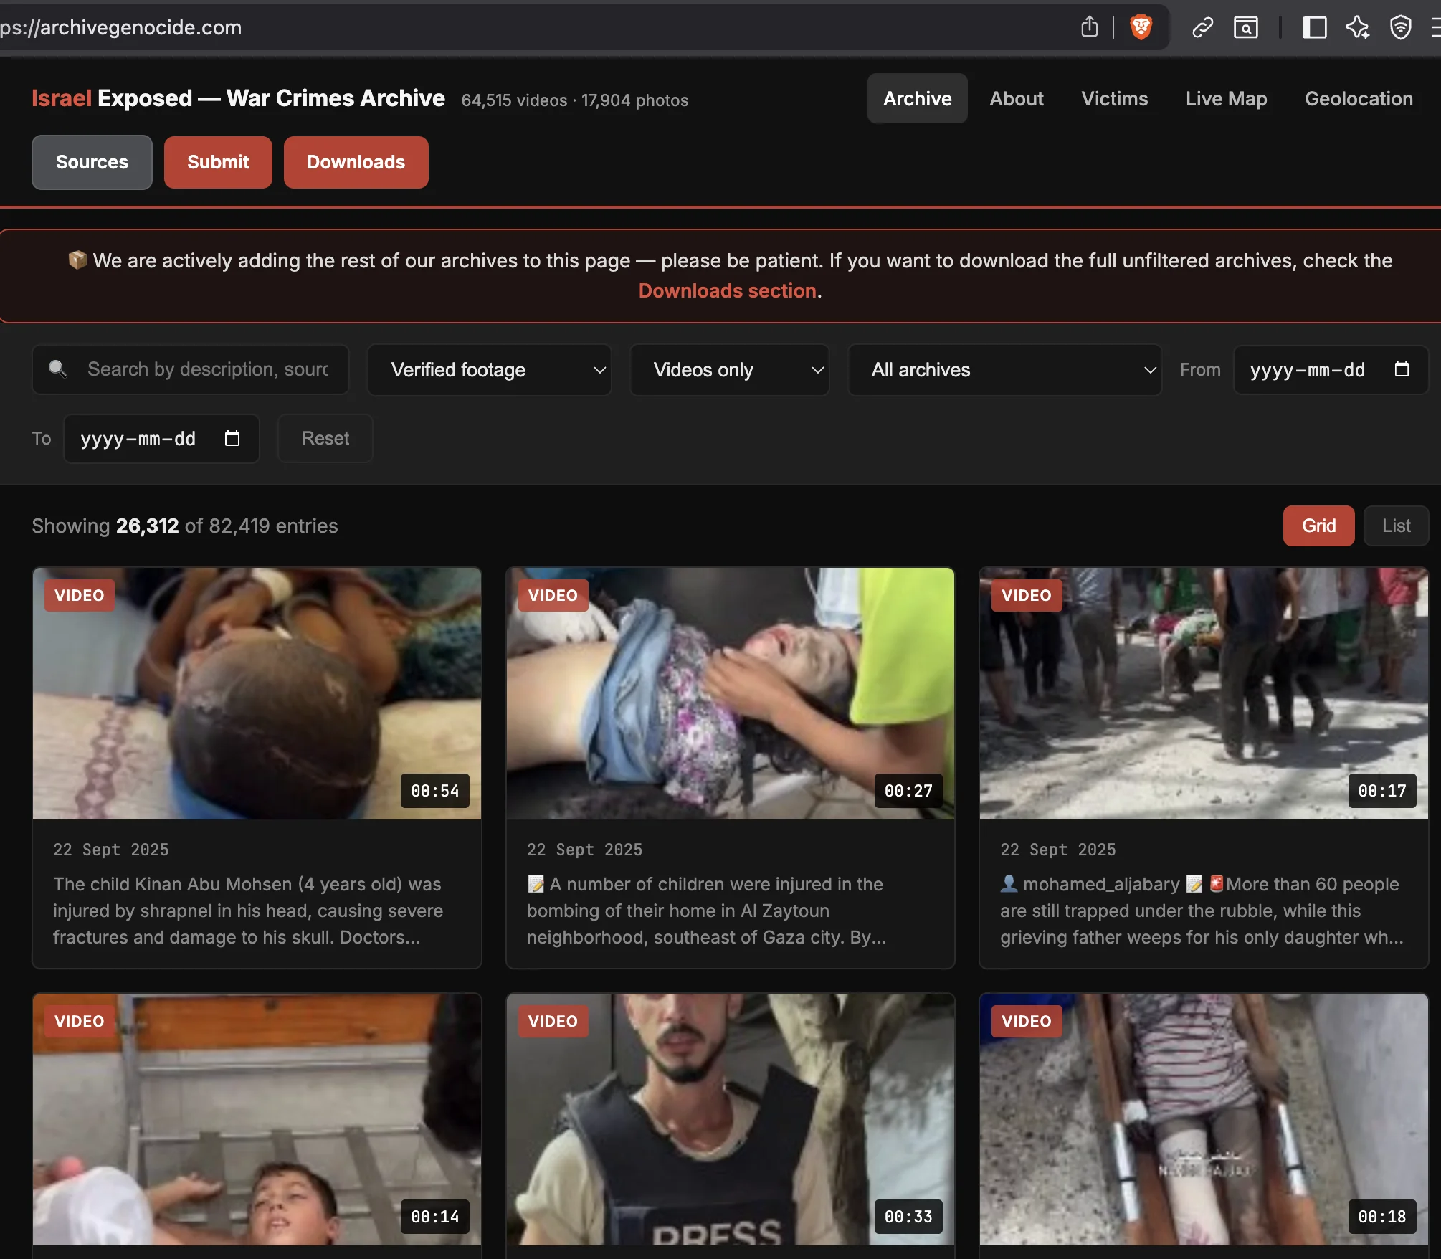
Task: Open the 00:17 mohamed_aljabary video thumbnail
Action: (1204, 693)
